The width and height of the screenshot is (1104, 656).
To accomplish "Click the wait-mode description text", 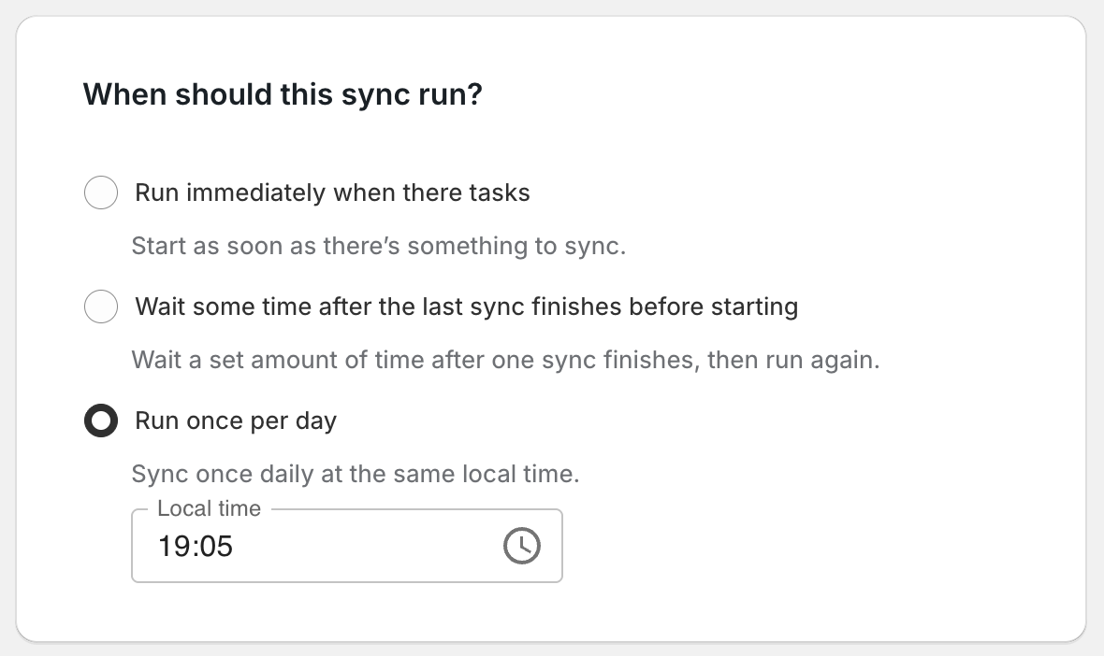I will point(505,360).
